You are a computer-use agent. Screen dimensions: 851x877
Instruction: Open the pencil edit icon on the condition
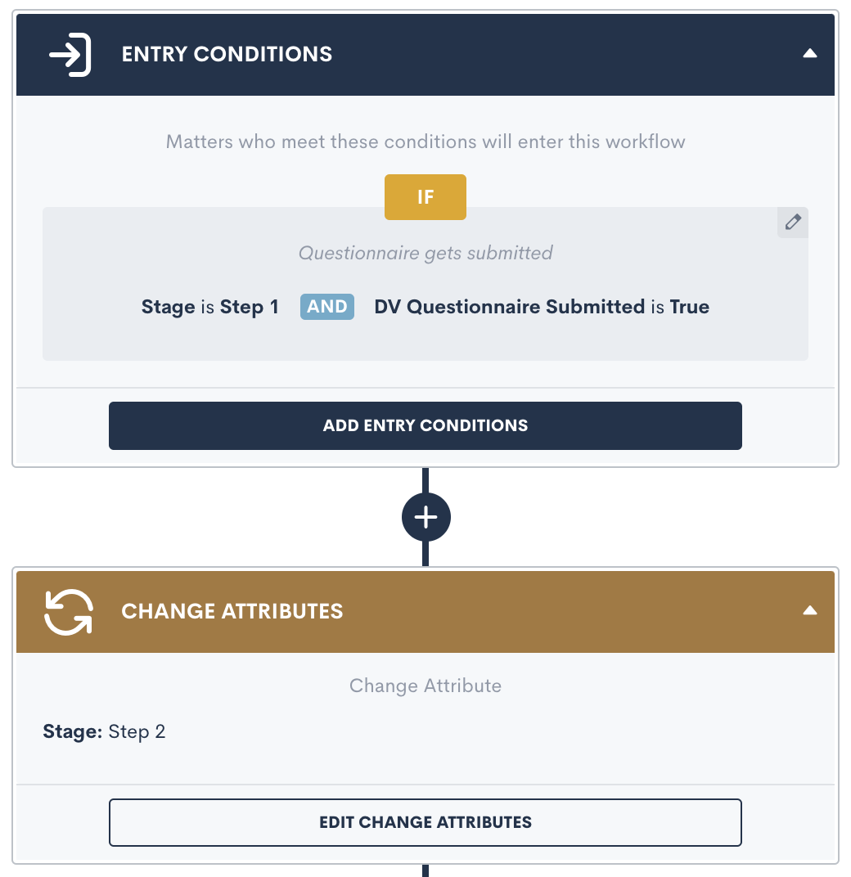(791, 222)
